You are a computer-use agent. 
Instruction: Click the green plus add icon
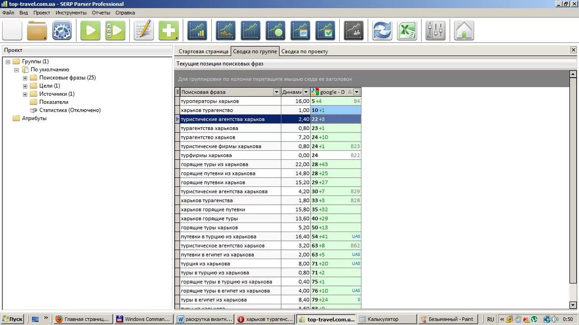pos(169,31)
